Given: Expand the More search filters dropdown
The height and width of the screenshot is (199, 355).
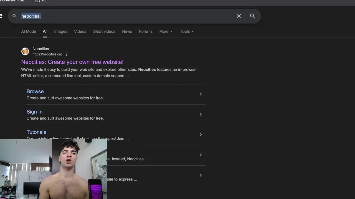Looking at the screenshot, I should coord(166,32).
